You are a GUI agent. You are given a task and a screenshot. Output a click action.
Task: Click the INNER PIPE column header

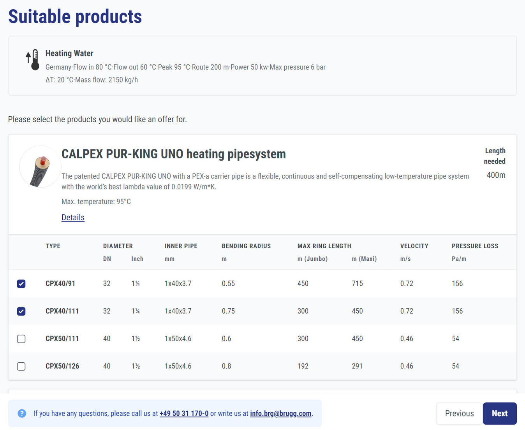181,246
